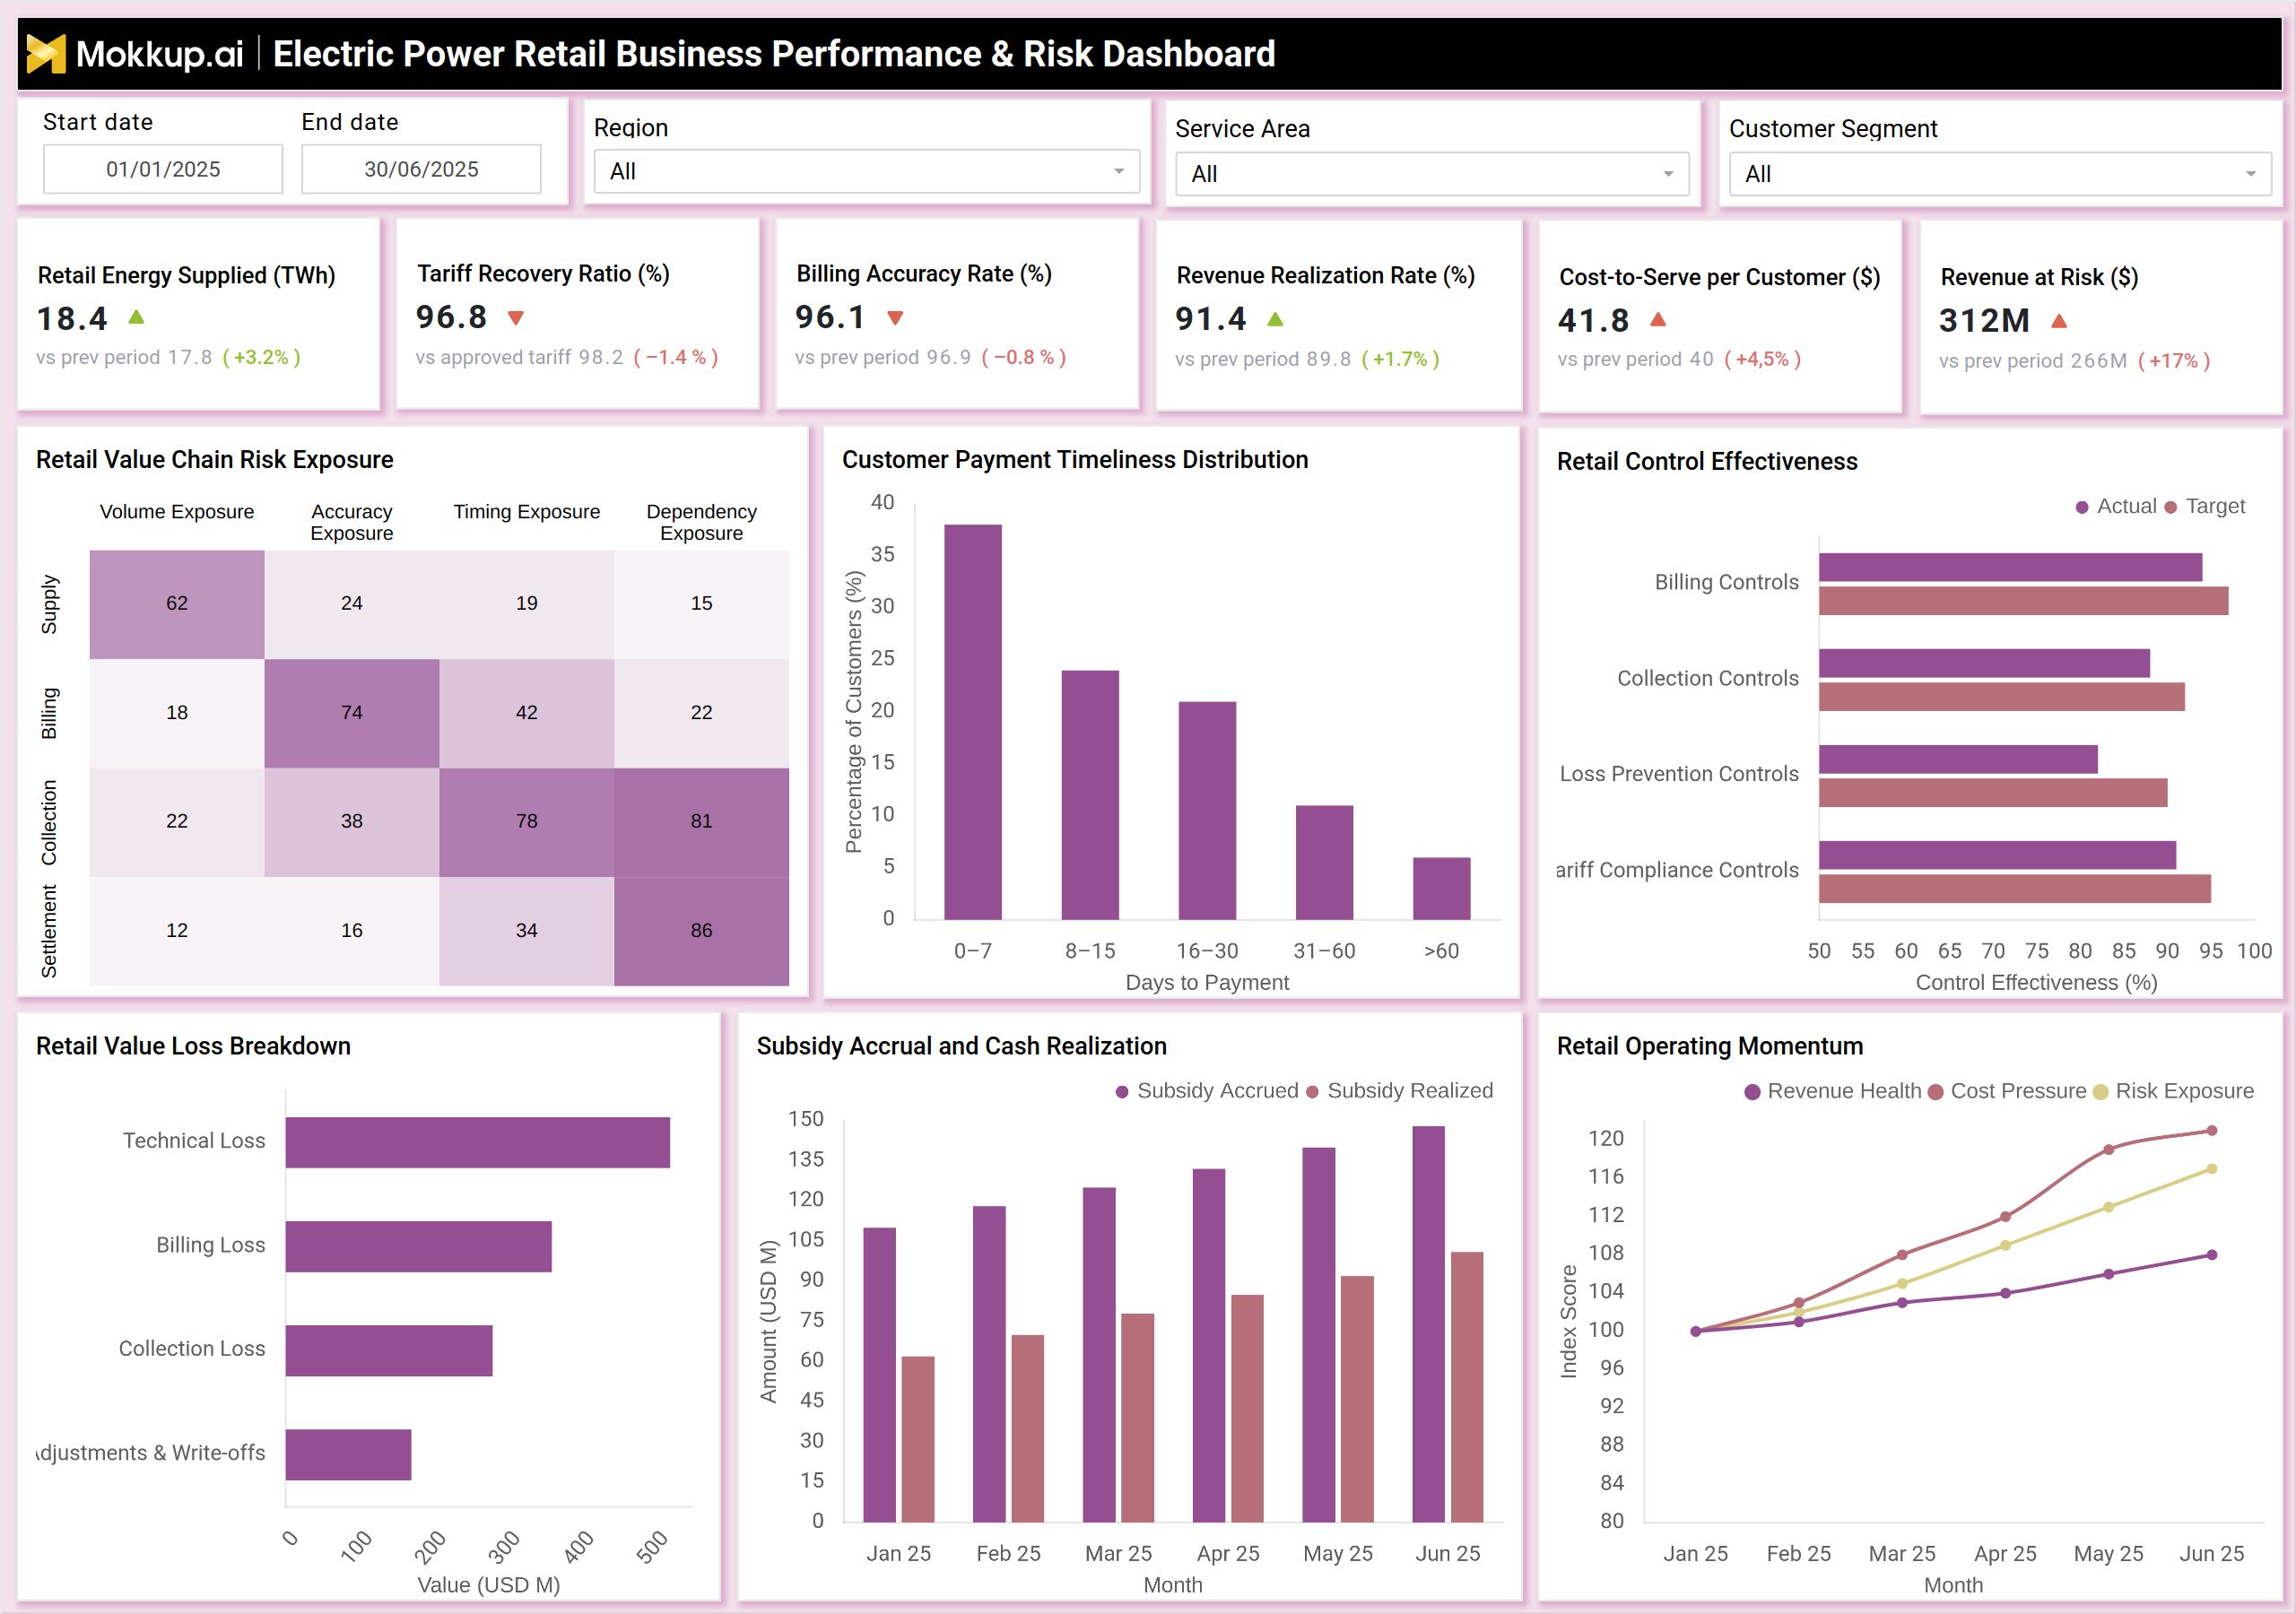
Task: Click the Revenue at Risk value 312M
Action: coord(1984,321)
